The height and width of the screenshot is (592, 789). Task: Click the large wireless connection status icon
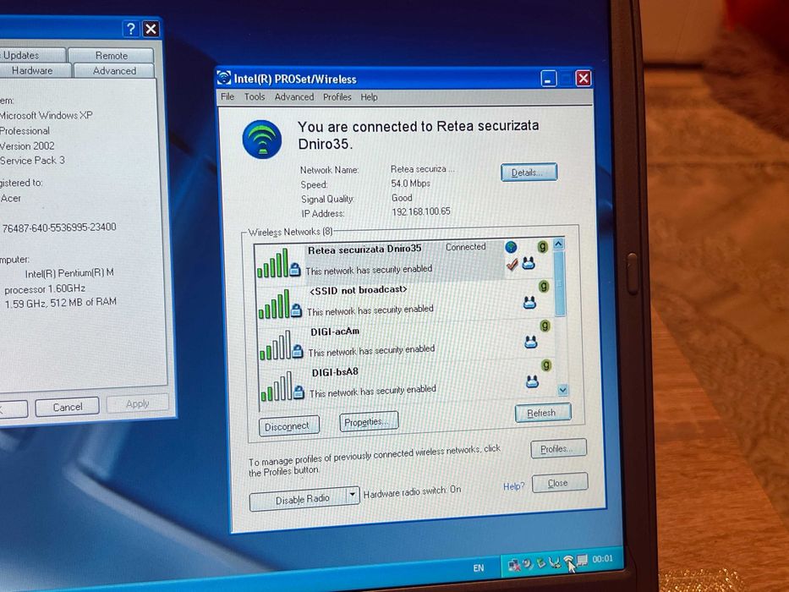click(261, 139)
